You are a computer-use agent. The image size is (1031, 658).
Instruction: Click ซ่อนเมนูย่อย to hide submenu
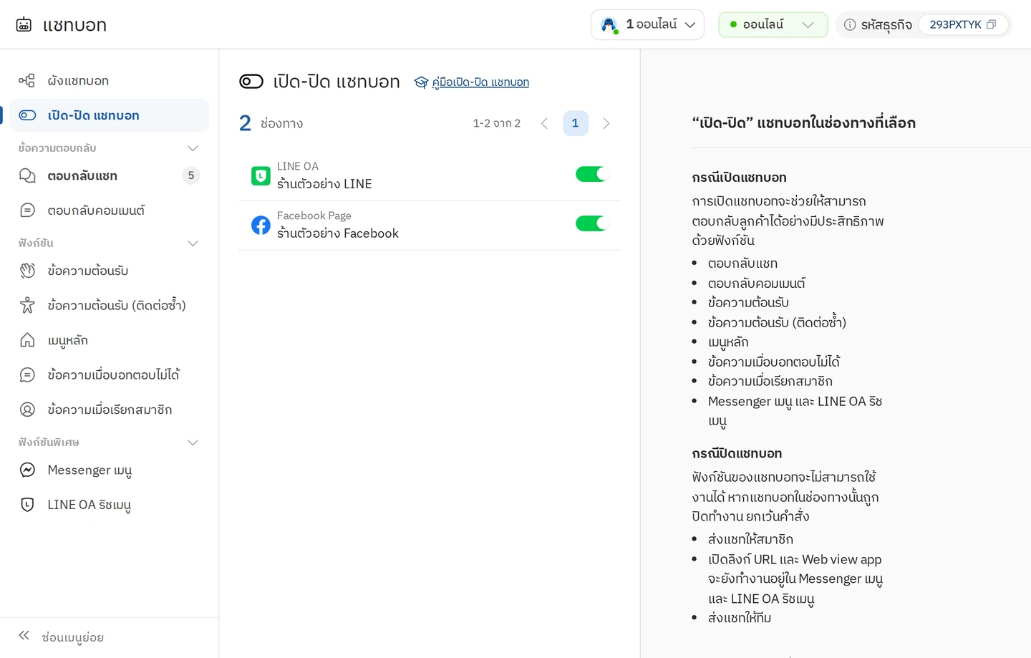click(73, 637)
